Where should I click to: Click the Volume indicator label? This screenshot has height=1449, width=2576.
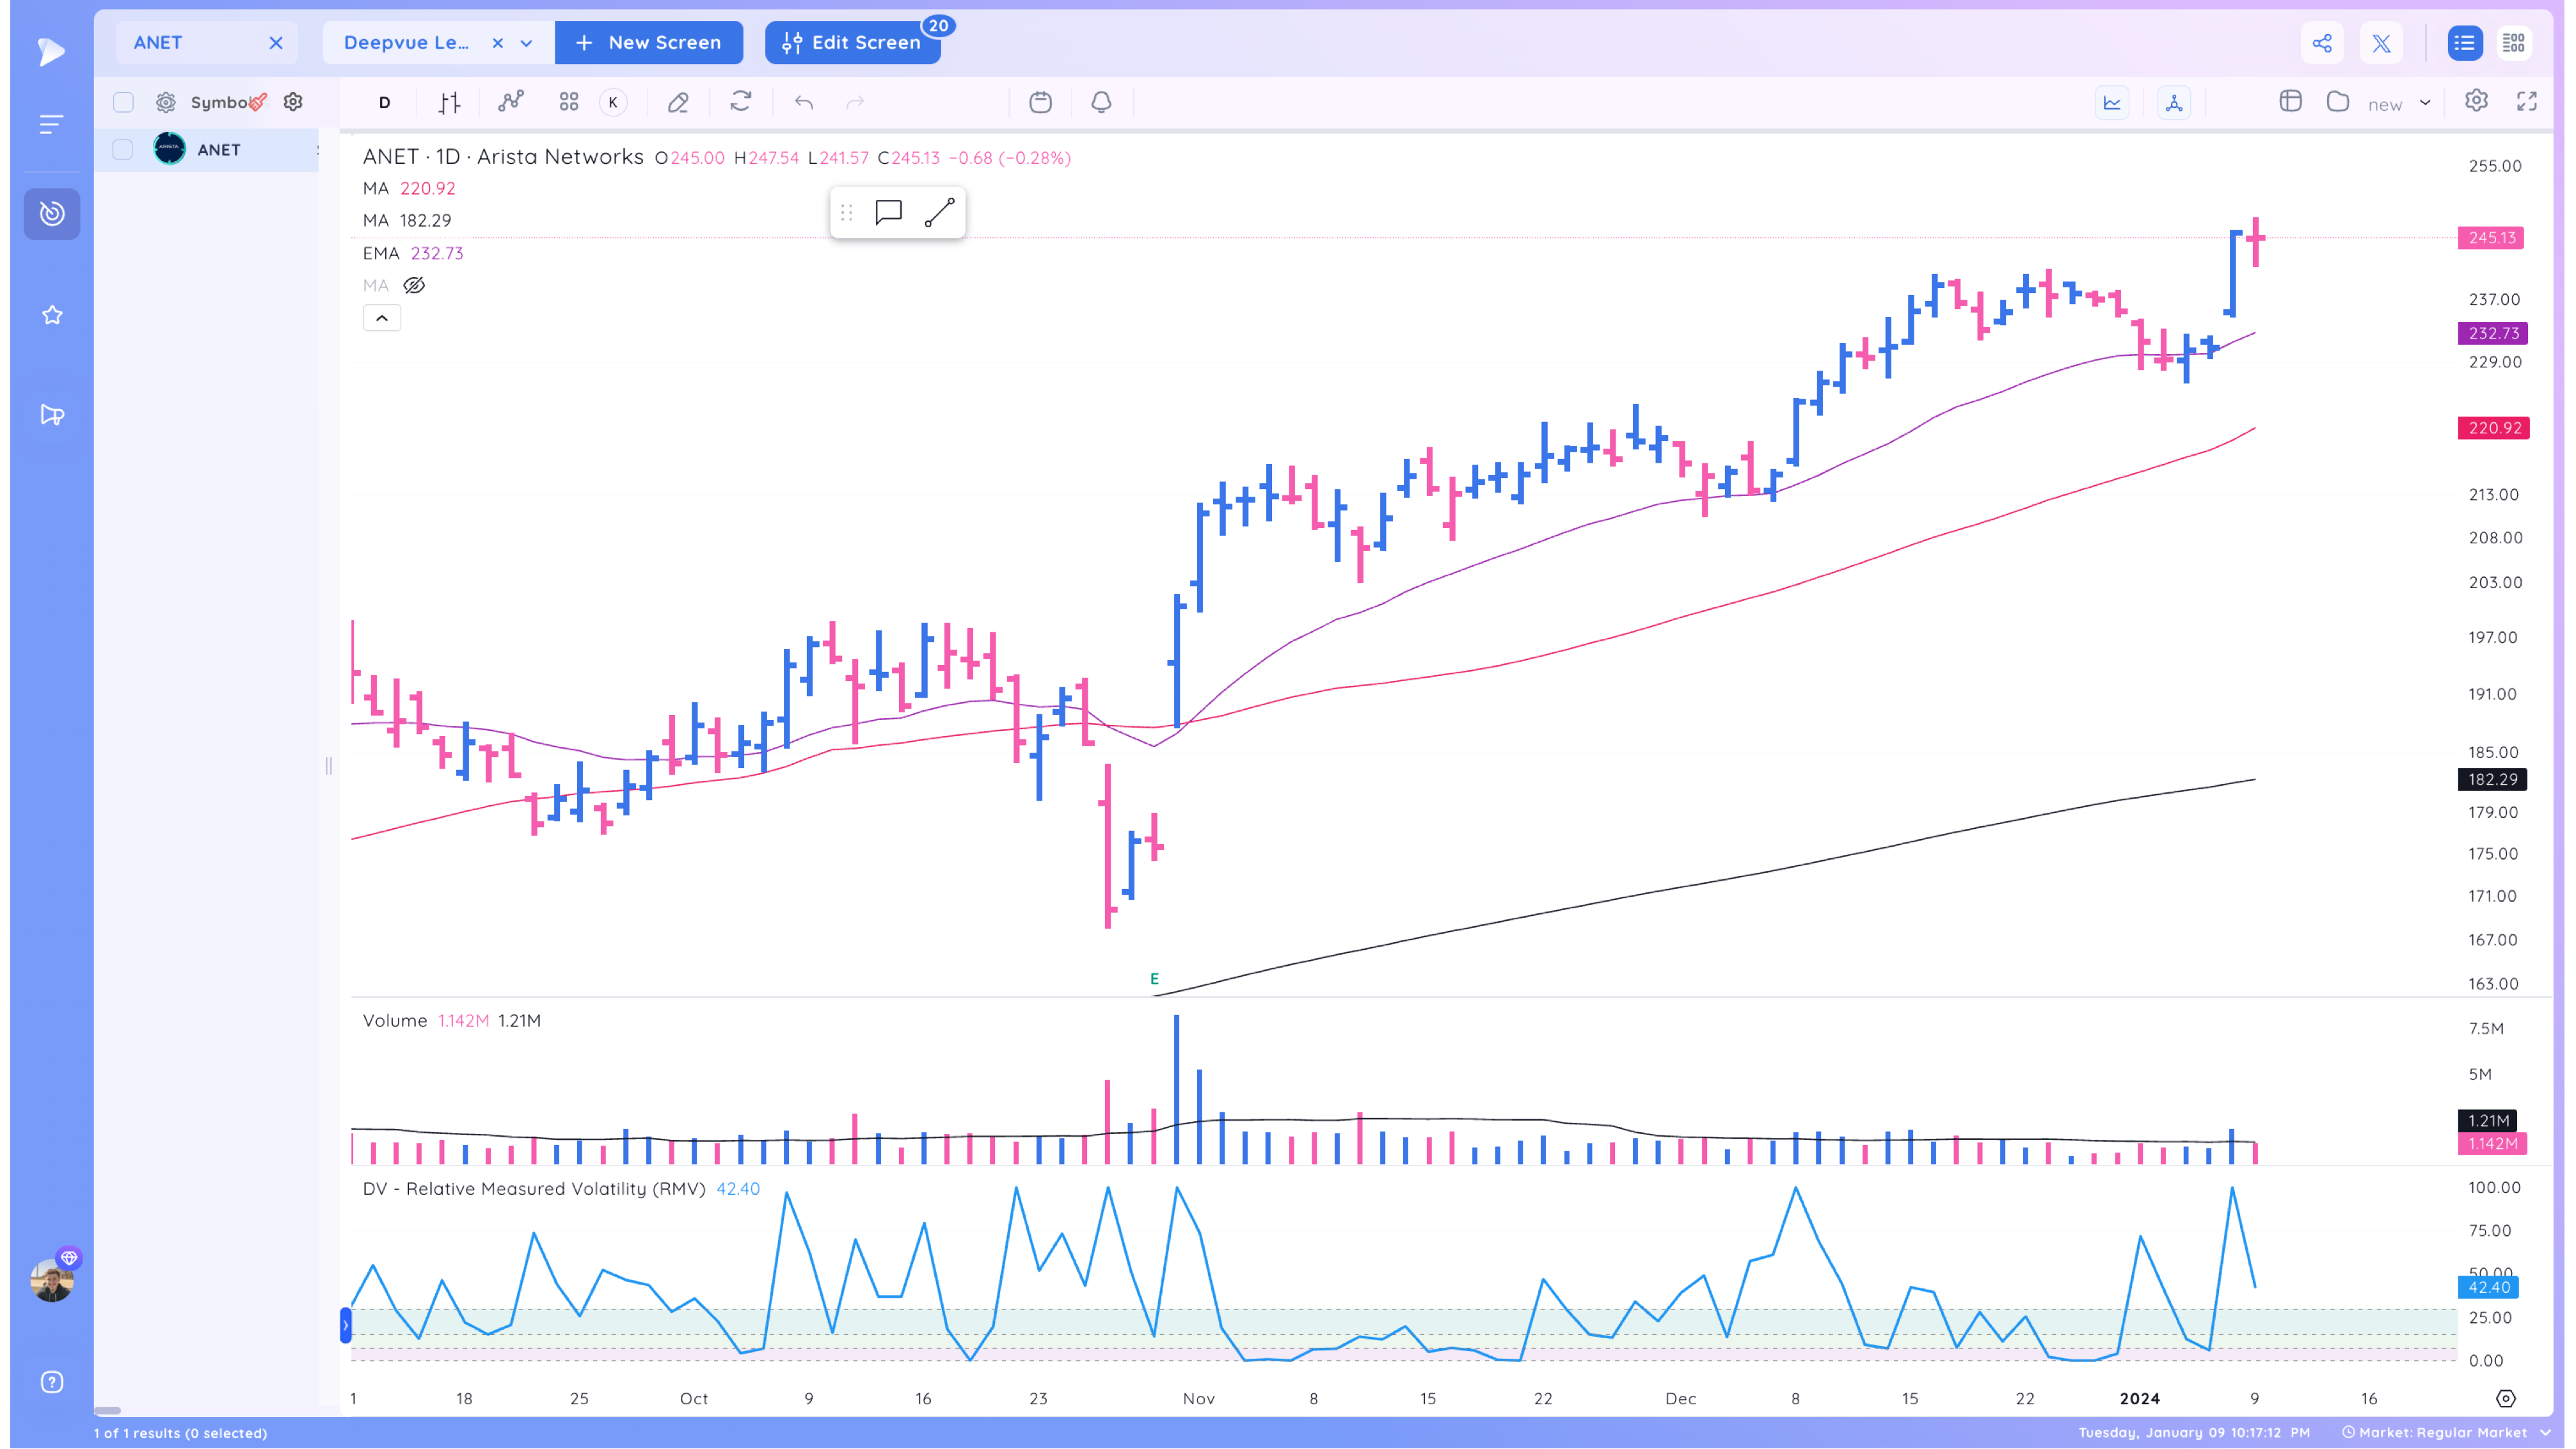pyautogui.click(x=395, y=1020)
